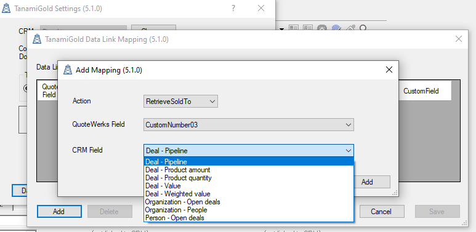Select the 'Deal - Value' entry
Viewport: 476px width, 232px height.
pyautogui.click(x=249, y=186)
